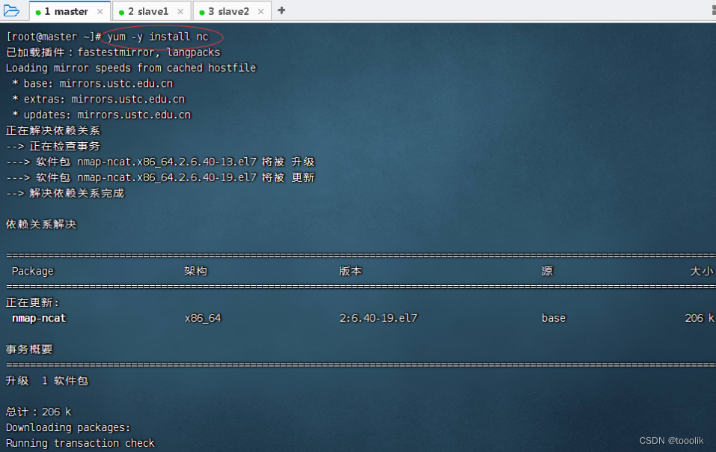The image size is (716, 452).
Task: Click 'Loading mirror speeds from cached hostfile' line
Action: (x=131, y=68)
